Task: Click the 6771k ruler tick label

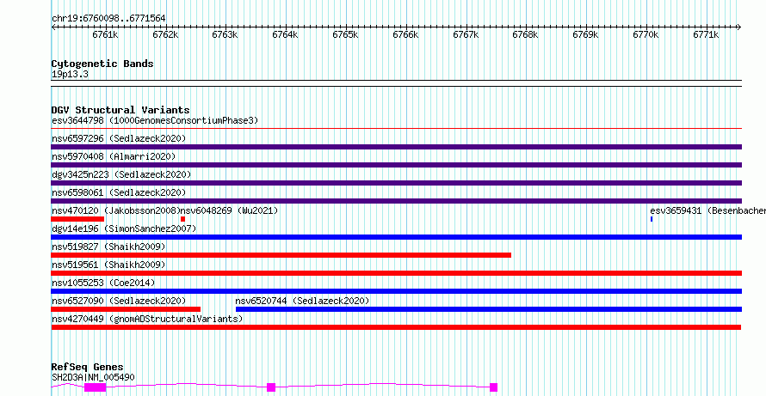Action: point(706,34)
